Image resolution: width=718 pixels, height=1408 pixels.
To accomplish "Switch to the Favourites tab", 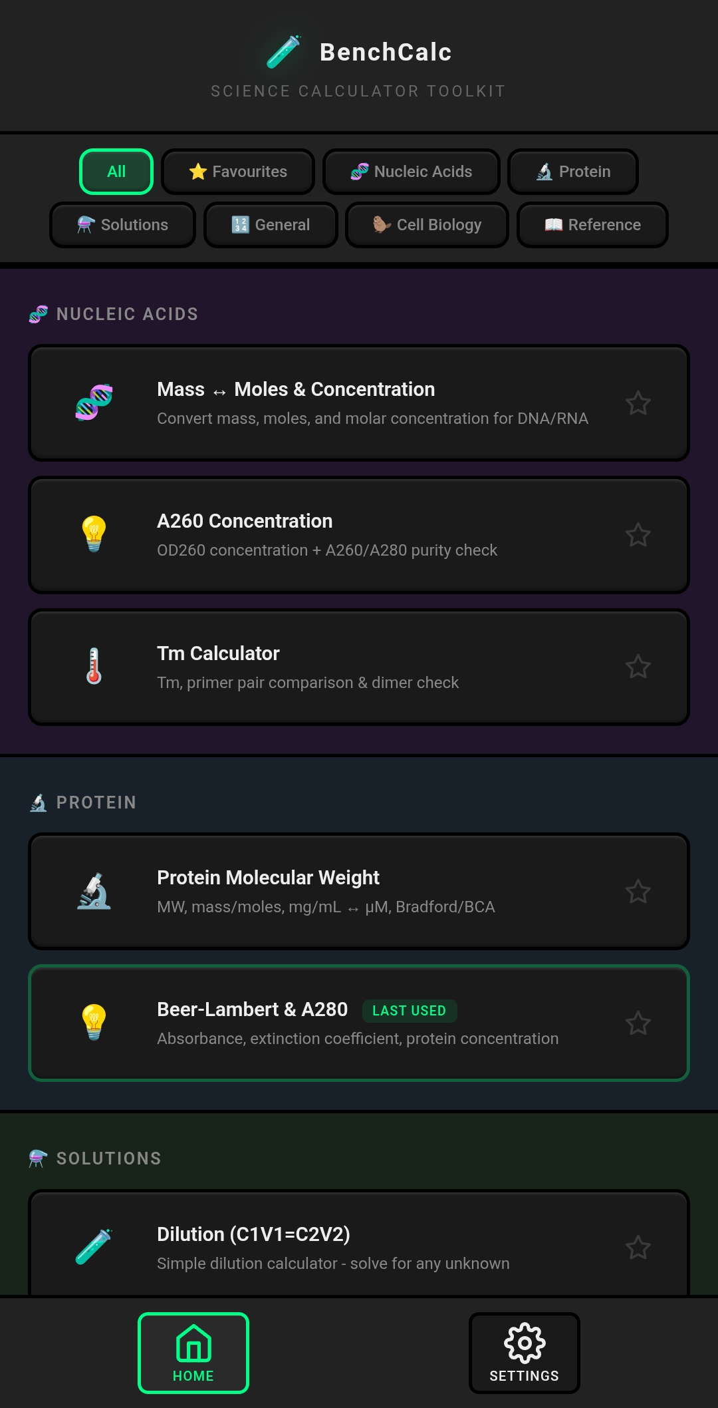I will [237, 172].
